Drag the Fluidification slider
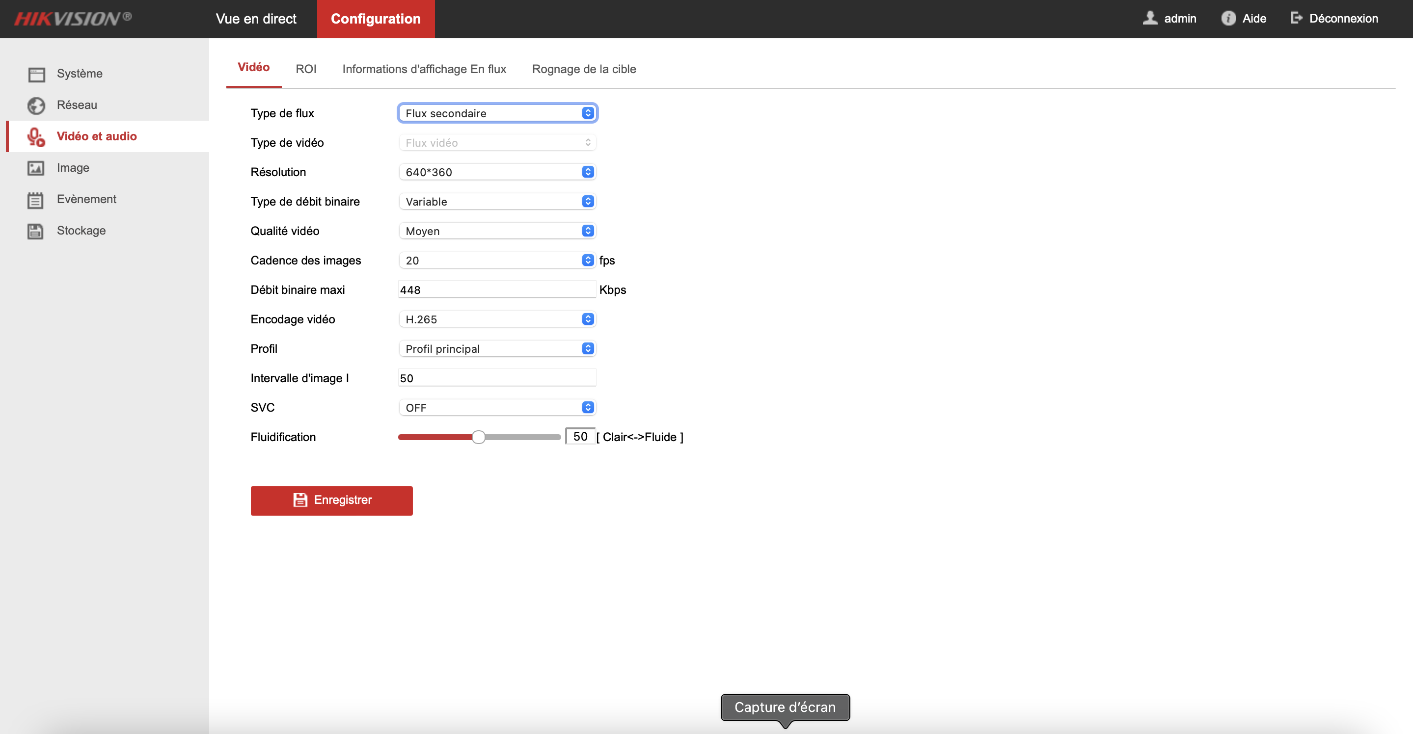The width and height of the screenshot is (1413, 734). pos(478,437)
